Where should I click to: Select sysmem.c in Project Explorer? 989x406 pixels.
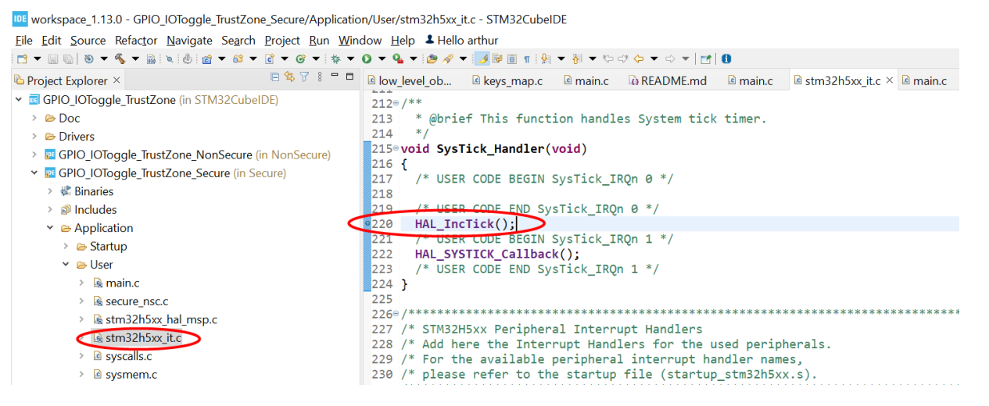tap(131, 374)
